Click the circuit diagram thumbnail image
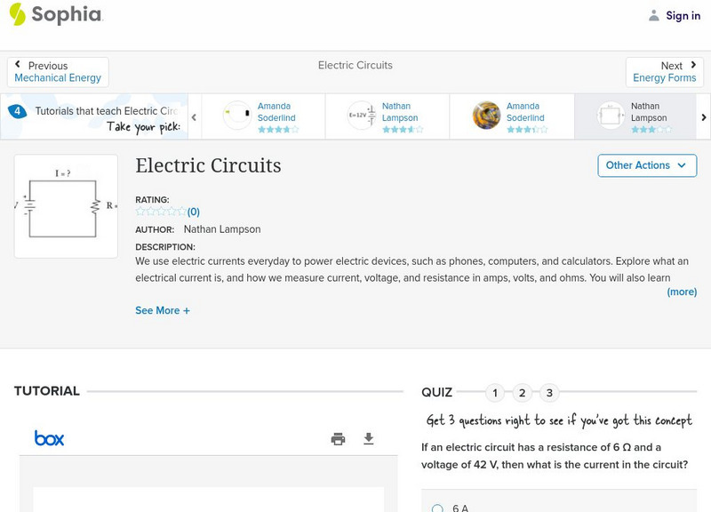711x512 pixels. (66, 206)
